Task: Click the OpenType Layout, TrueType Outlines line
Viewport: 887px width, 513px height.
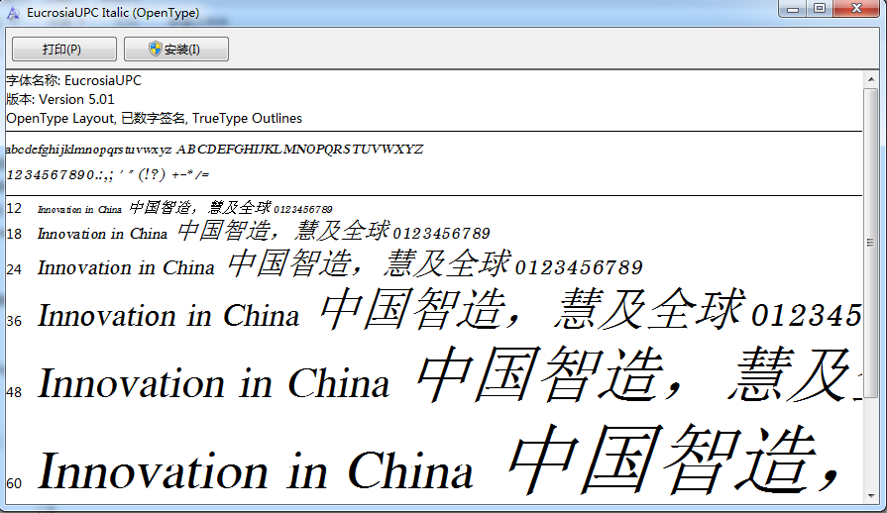Action: (x=154, y=118)
